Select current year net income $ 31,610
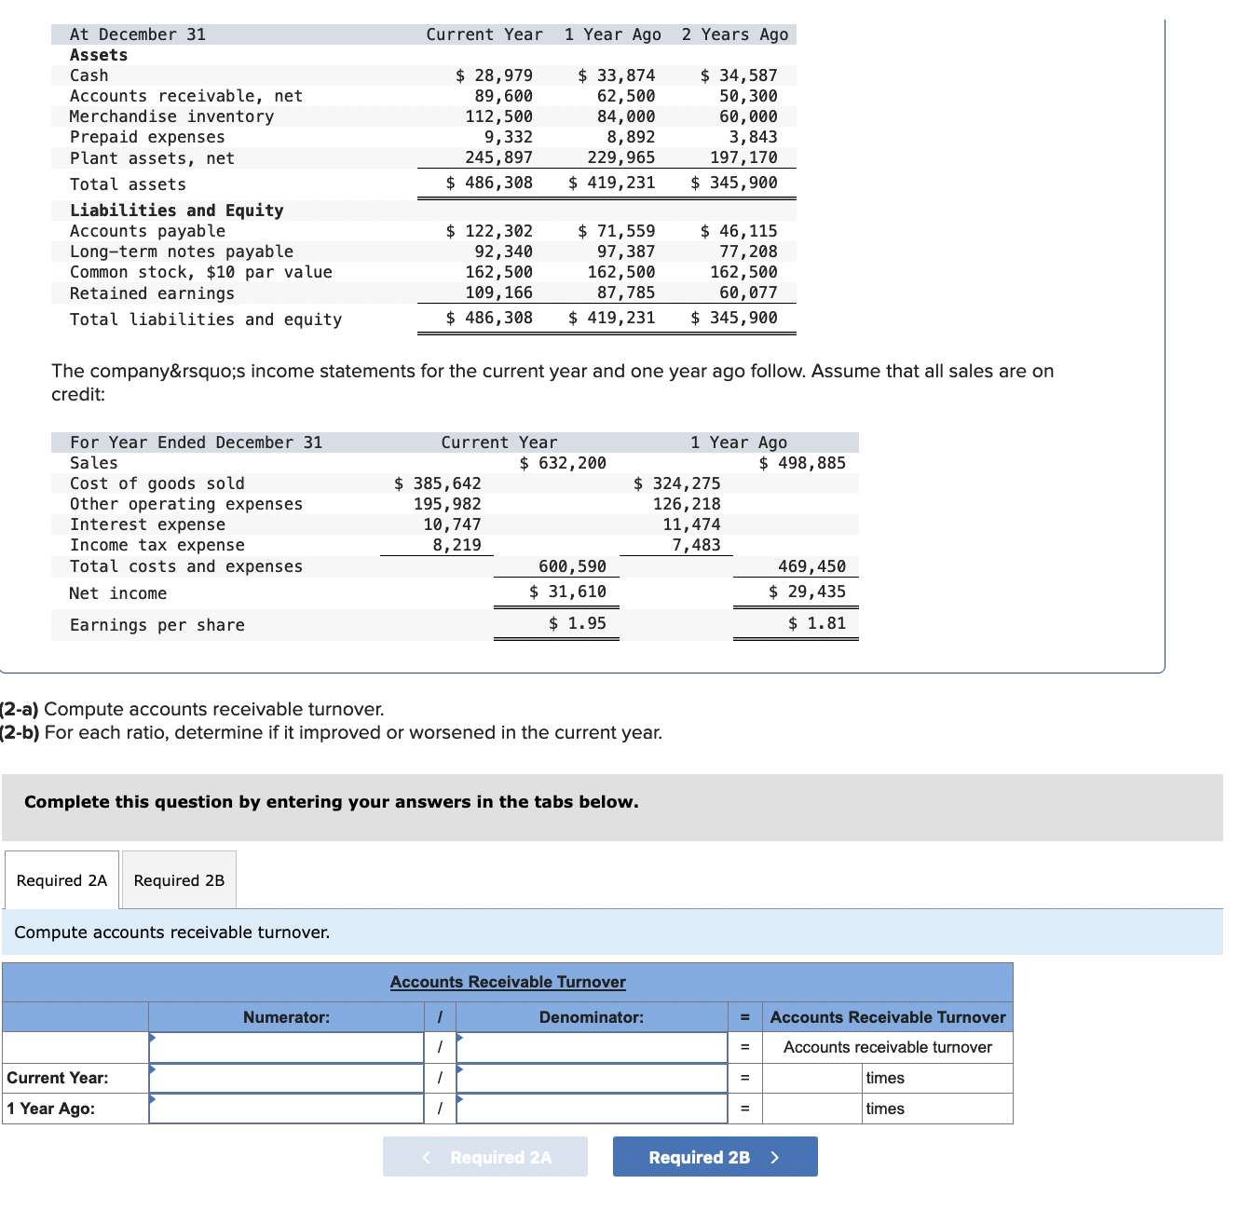The height and width of the screenshot is (1211, 1254). pyautogui.click(x=567, y=592)
